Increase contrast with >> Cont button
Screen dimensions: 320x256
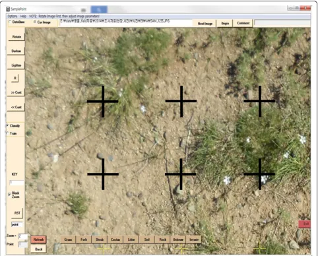coord(16,92)
